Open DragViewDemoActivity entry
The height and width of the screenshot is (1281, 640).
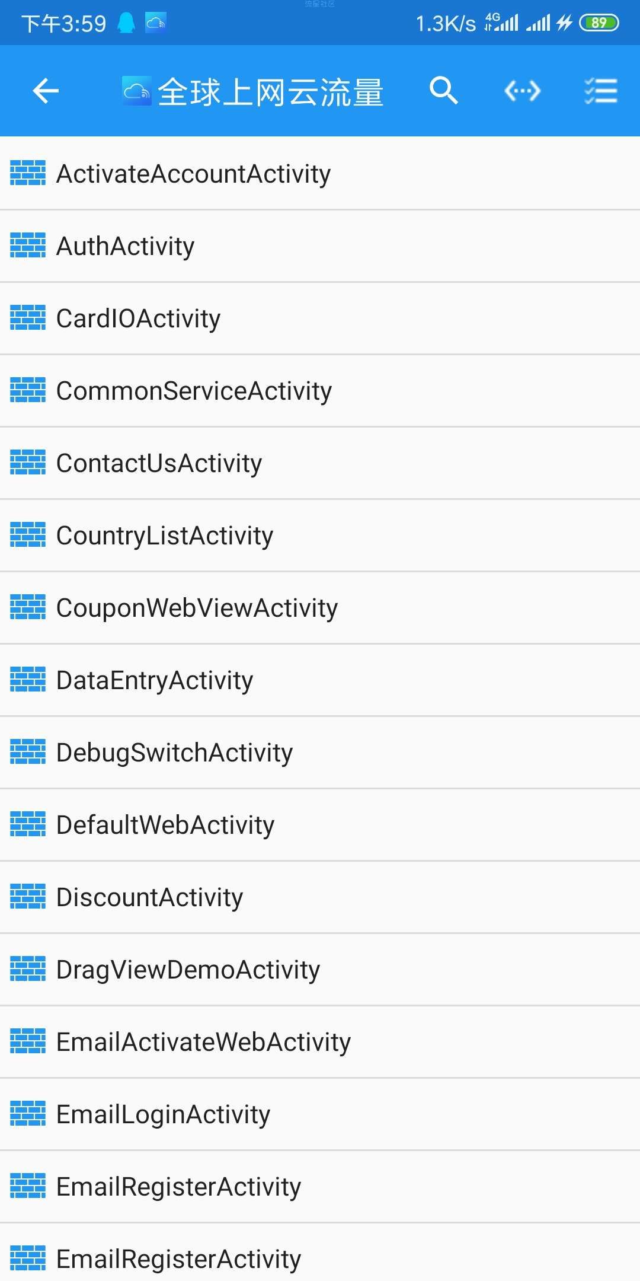(x=320, y=969)
